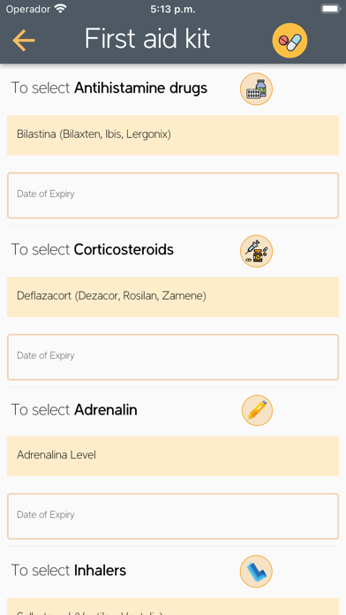The image size is (346, 615).
Task: Tap the First aid kit title
Action: coord(147,39)
